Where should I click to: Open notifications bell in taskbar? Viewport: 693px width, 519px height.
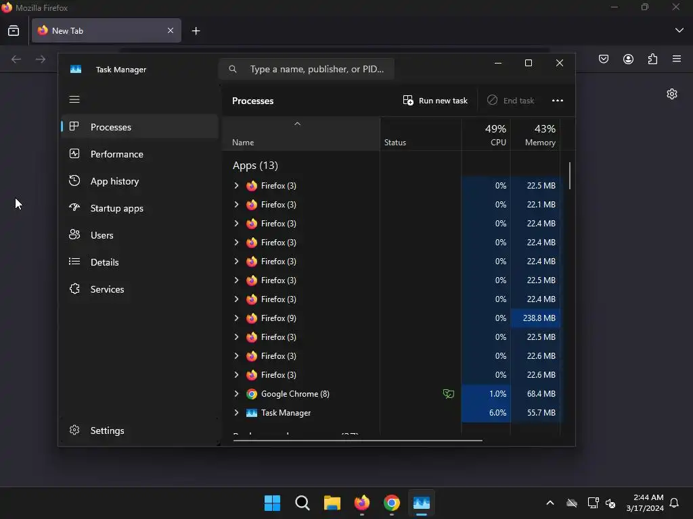coord(675,503)
